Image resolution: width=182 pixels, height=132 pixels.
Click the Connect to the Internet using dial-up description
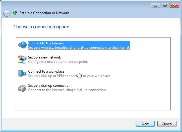coord(68,90)
